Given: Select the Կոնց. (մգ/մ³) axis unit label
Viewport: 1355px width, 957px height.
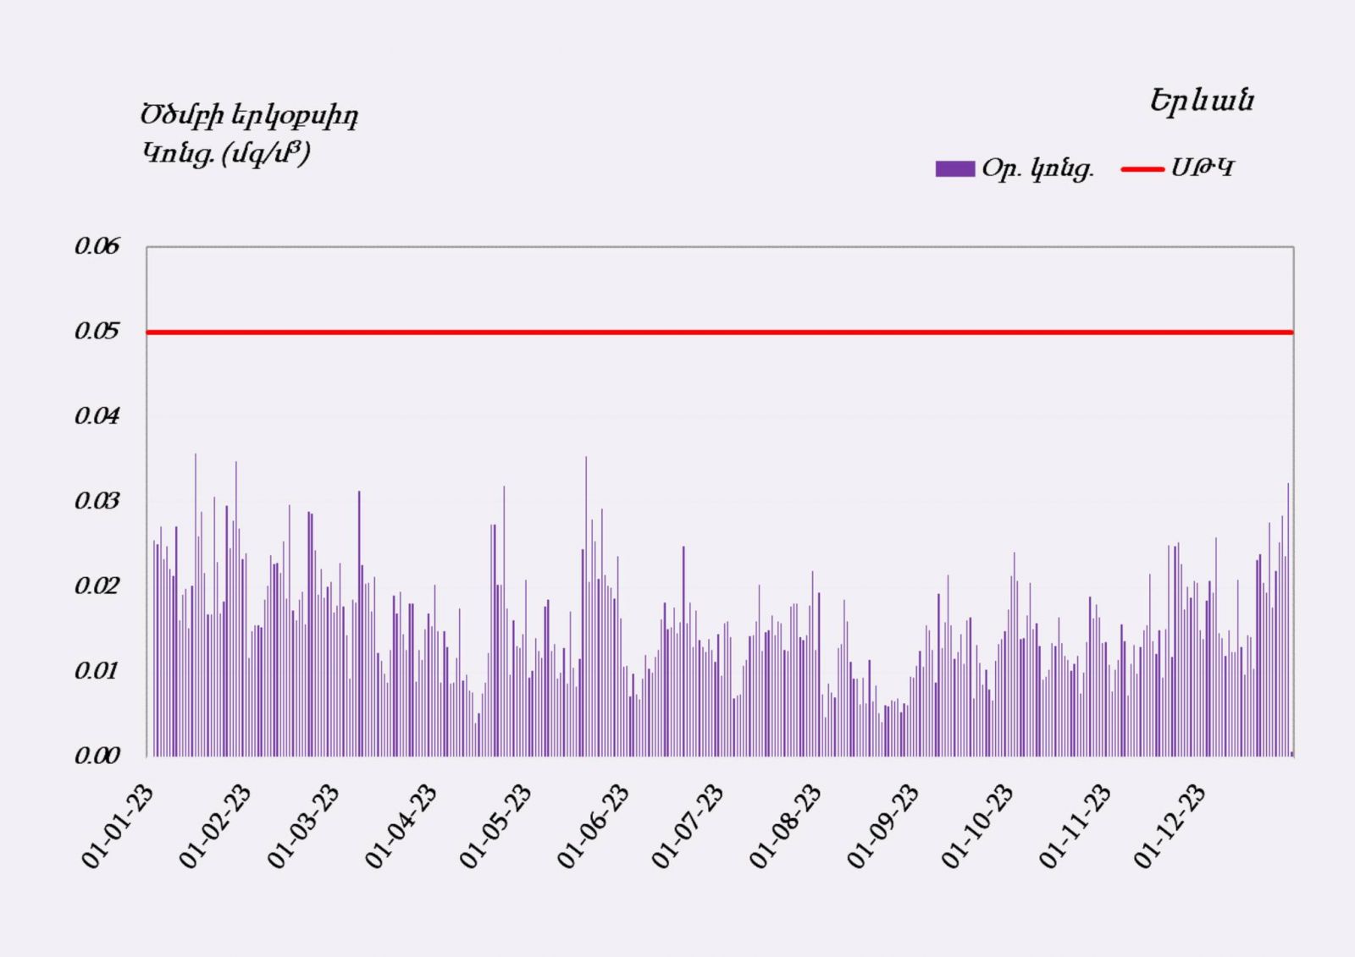Looking at the screenshot, I should click(x=226, y=153).
